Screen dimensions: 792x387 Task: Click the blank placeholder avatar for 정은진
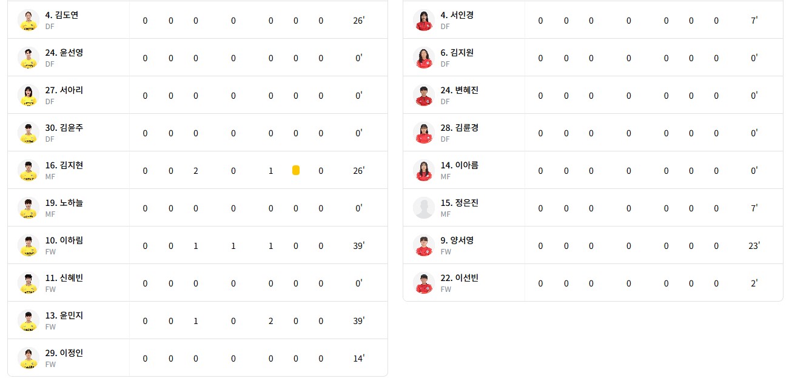[x=423, y=208]
